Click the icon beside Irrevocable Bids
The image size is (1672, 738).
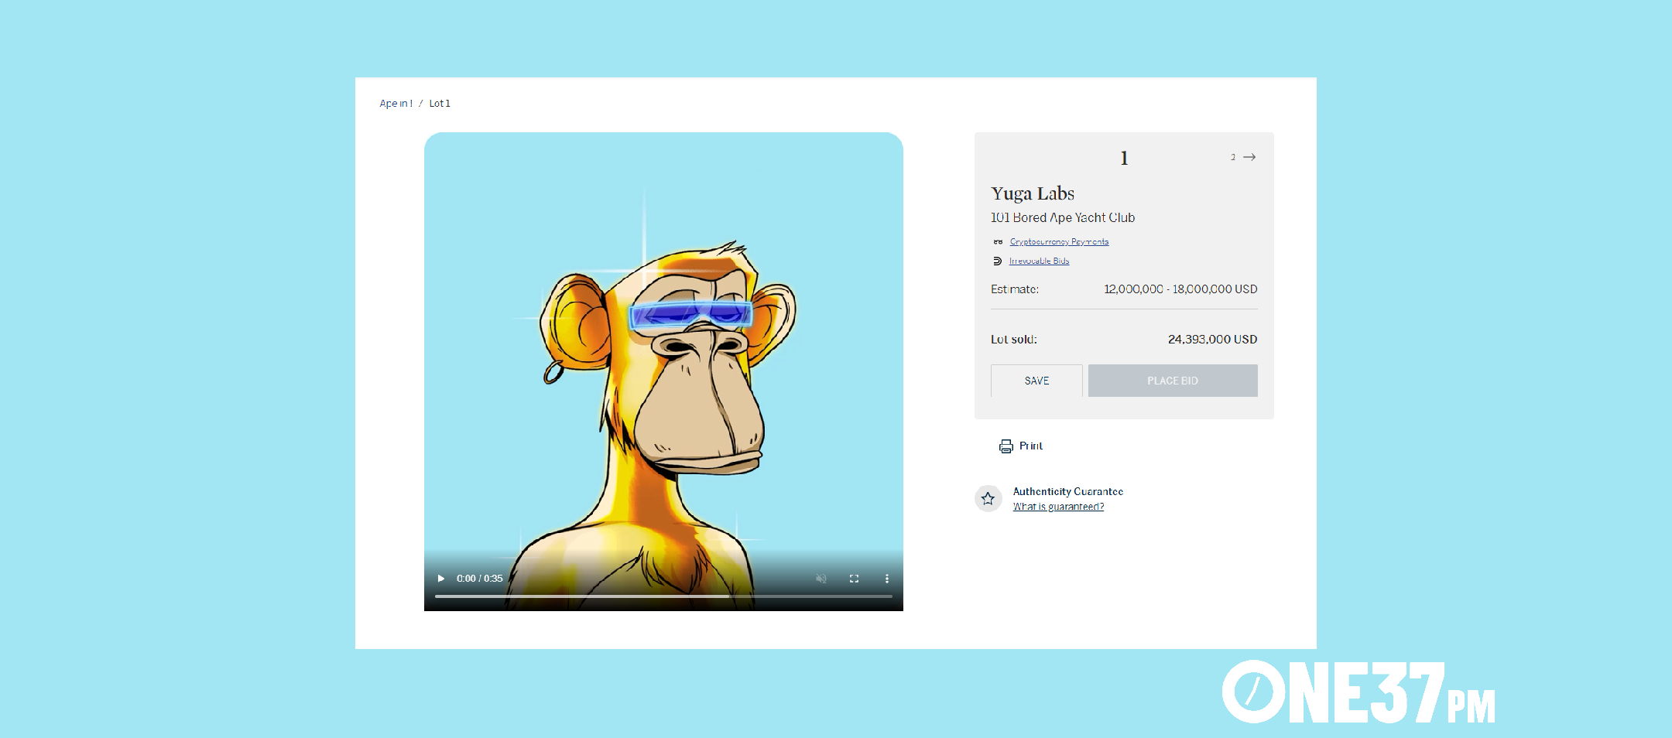(x=998, y=261)
